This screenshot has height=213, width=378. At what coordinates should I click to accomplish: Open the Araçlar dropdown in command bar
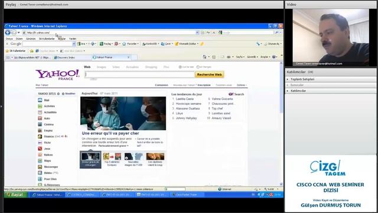point(265,57)
